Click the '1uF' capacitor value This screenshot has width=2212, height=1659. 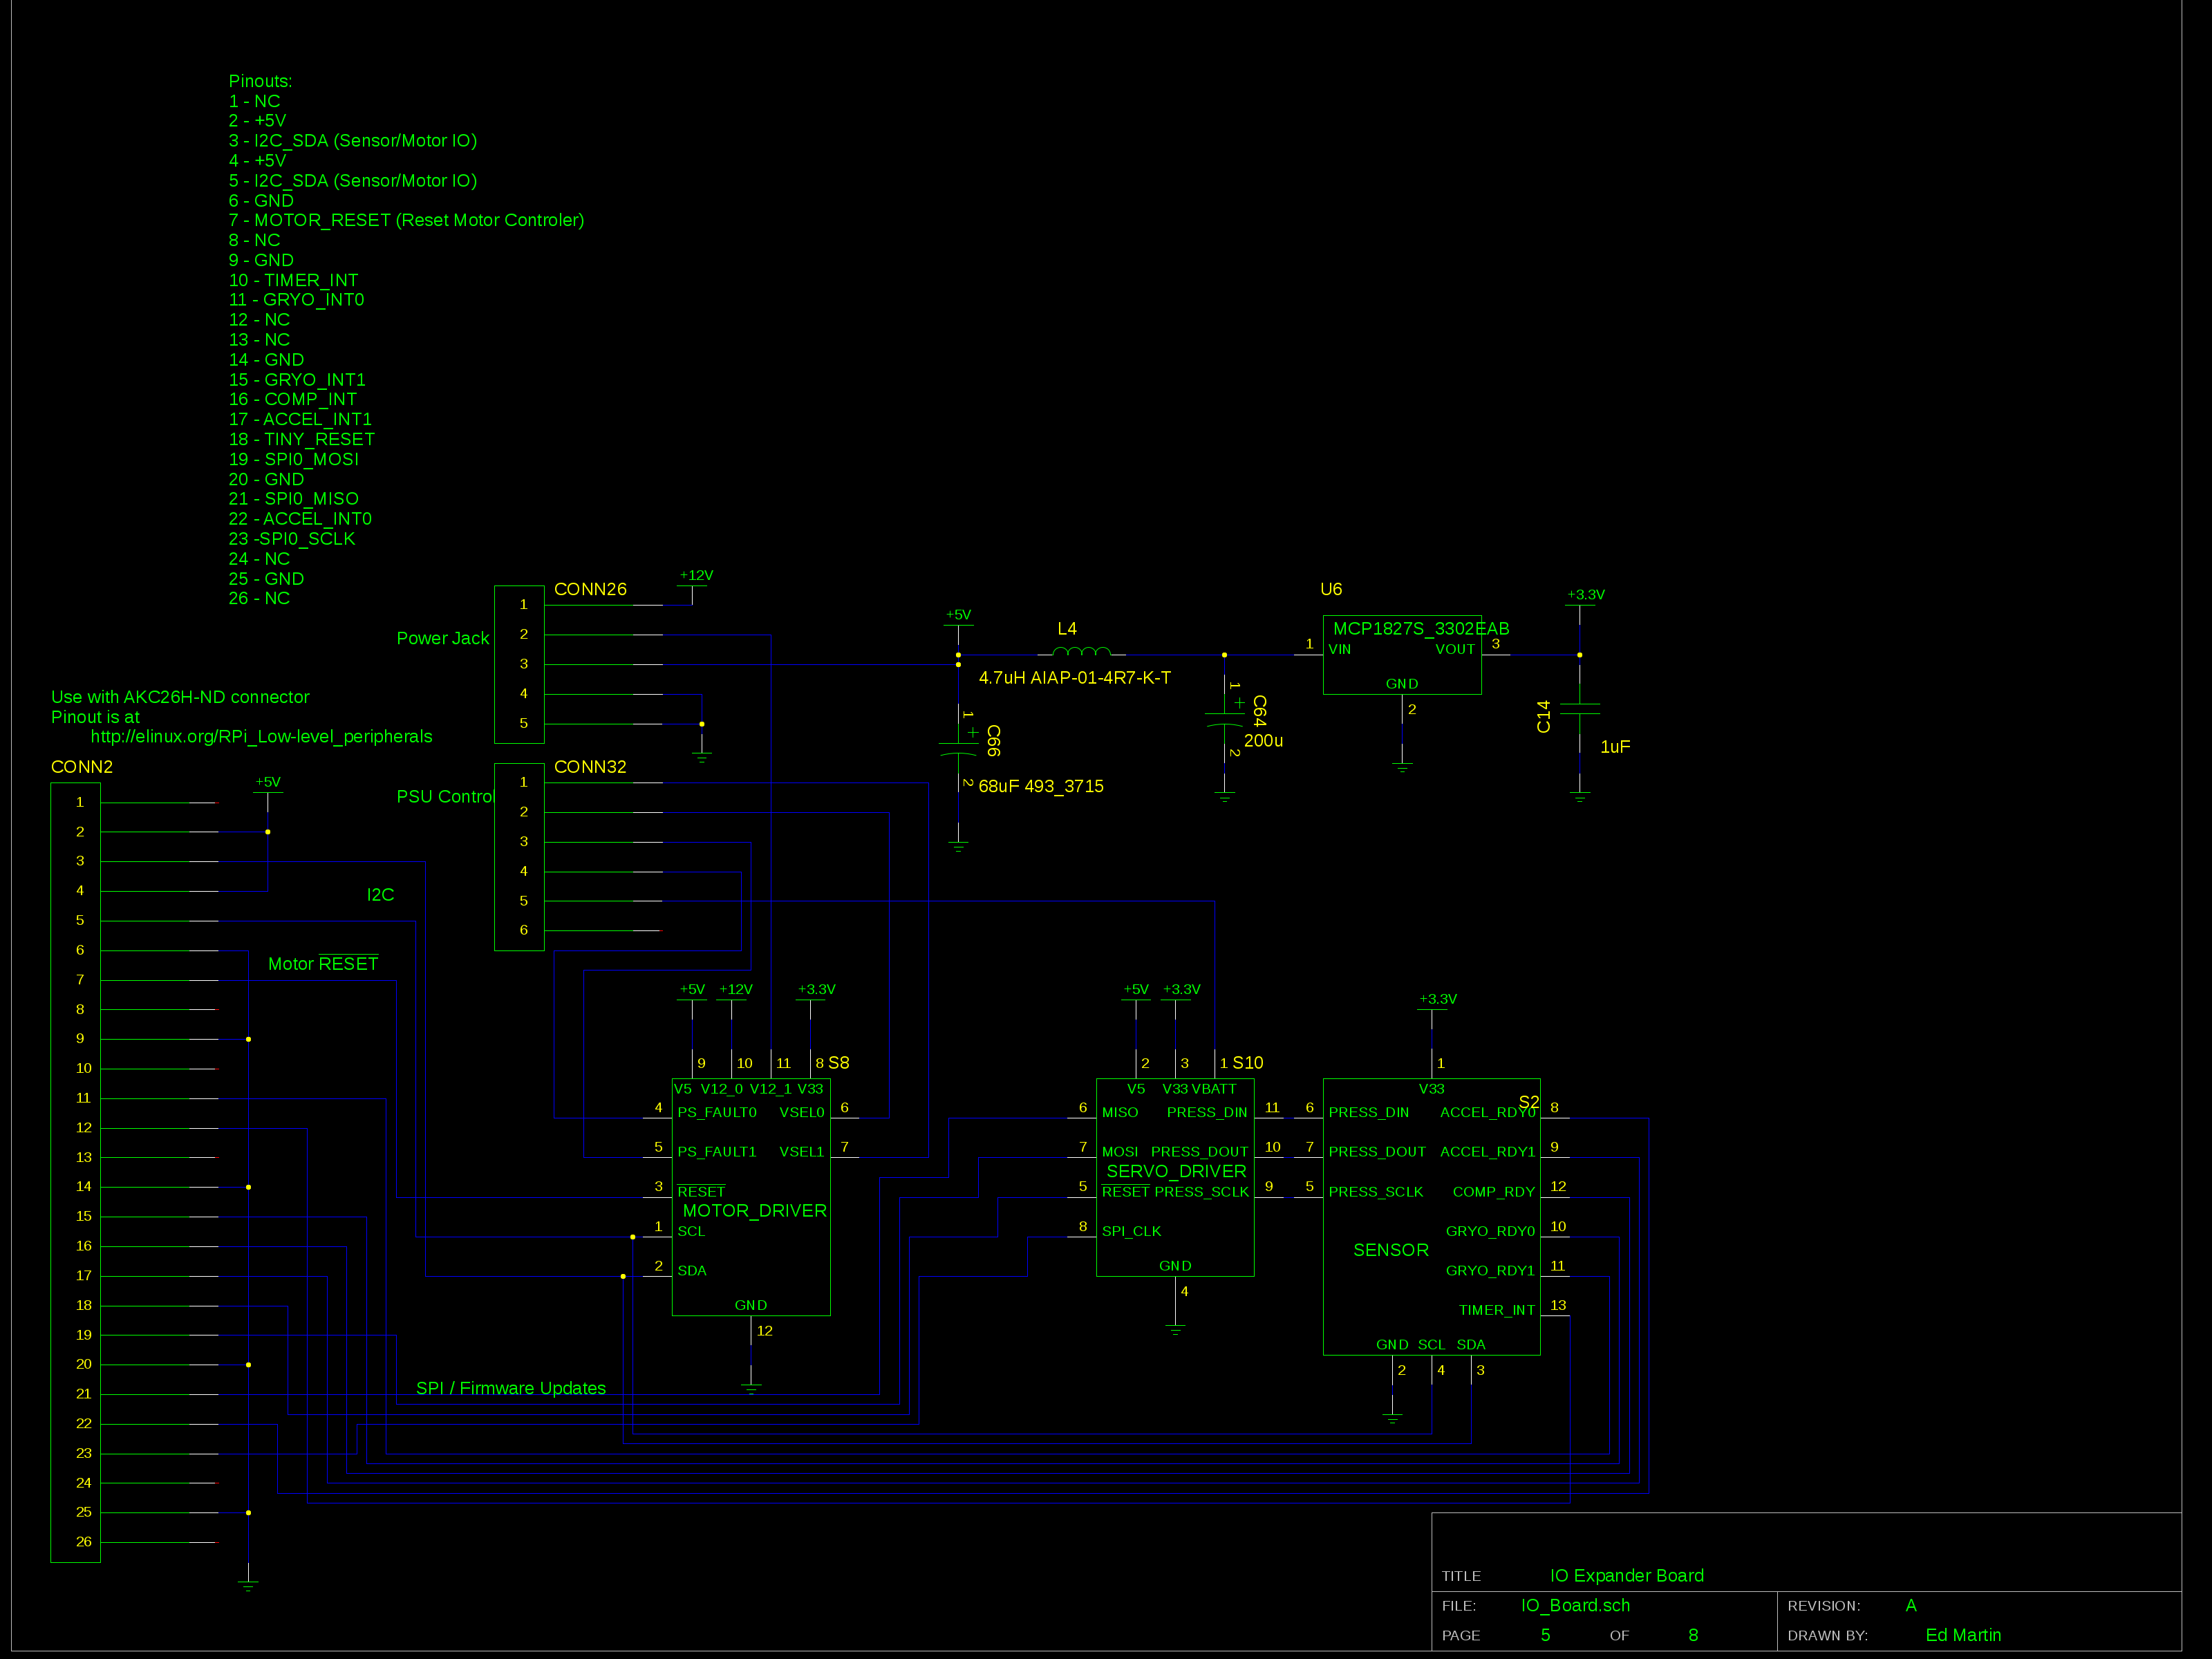pos(1615,747)
